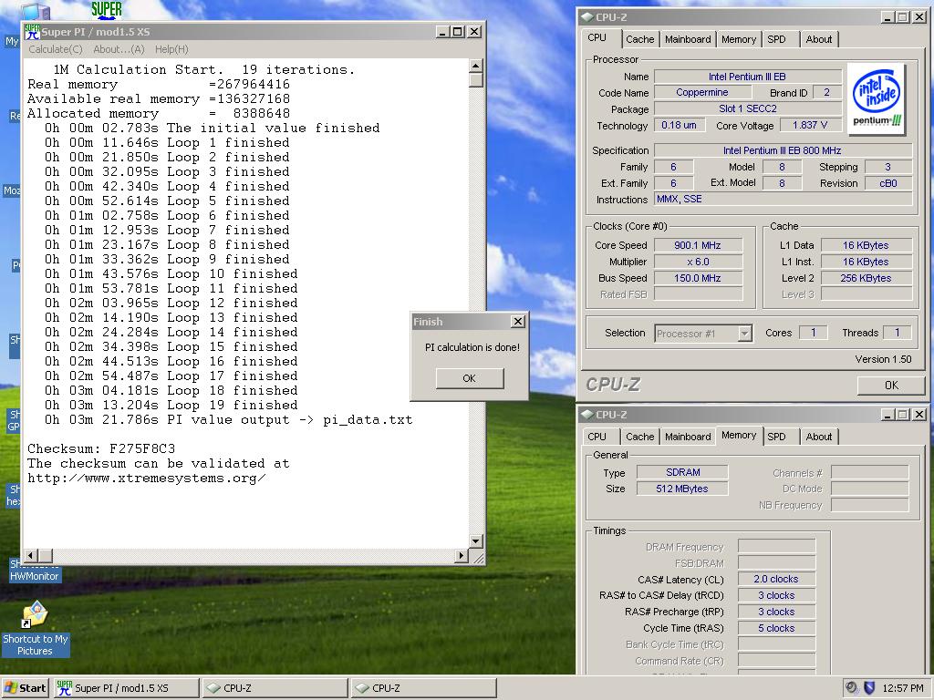Minimize the lower CPU-Z window
The width and height of the screenshot is (934, 700).
coord(887,415)
